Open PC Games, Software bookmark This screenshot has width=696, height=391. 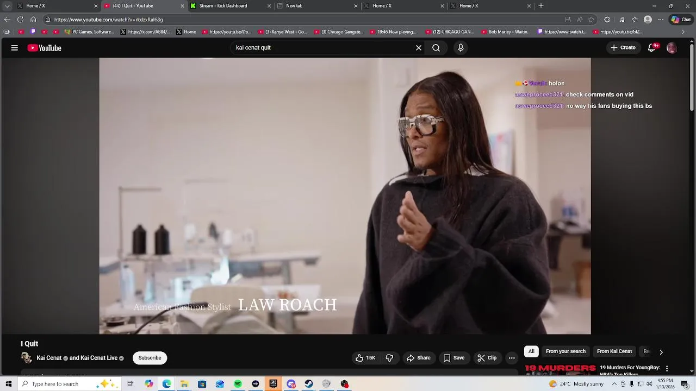89,32
